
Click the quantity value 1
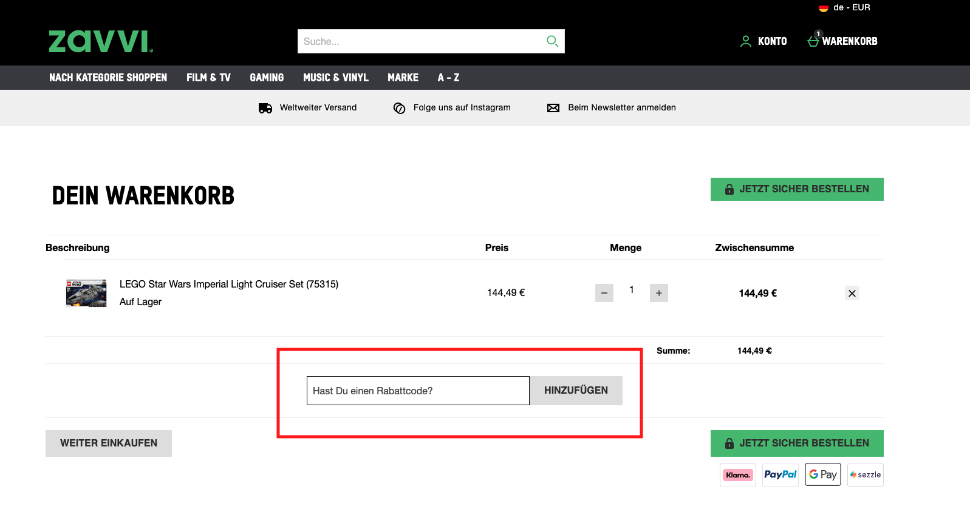point(632,290)
